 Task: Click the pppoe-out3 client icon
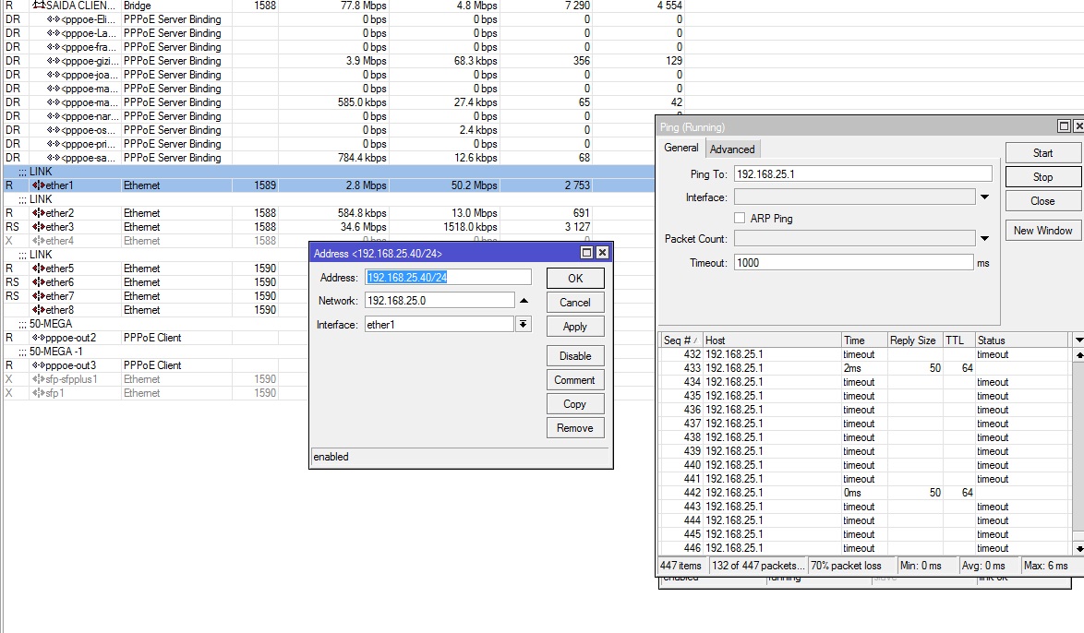(38, 364)
